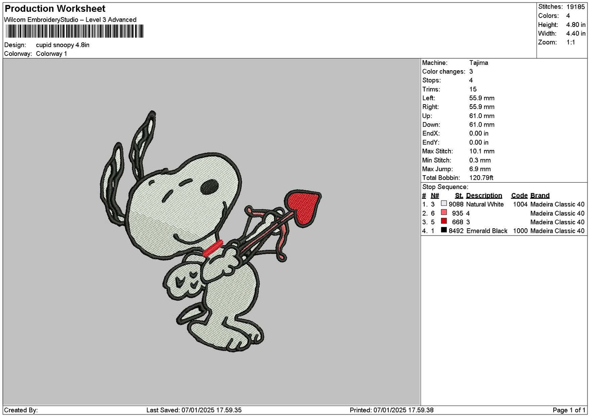
Task: Click the Up value 61.0 mm
Action: (x=482, y=116)
